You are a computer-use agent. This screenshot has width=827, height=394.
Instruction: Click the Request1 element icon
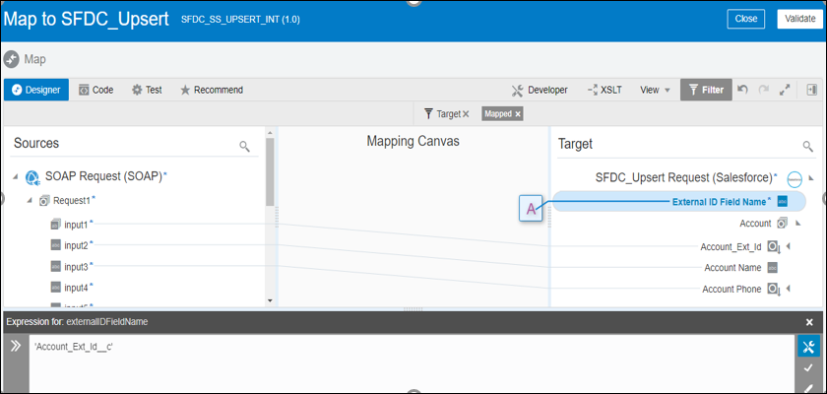(x=45, y=200)
